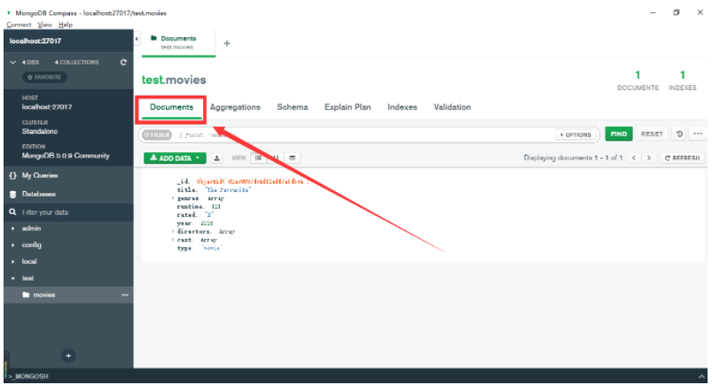Open the Help menu
712x385 pixels.
pos(66,25)
